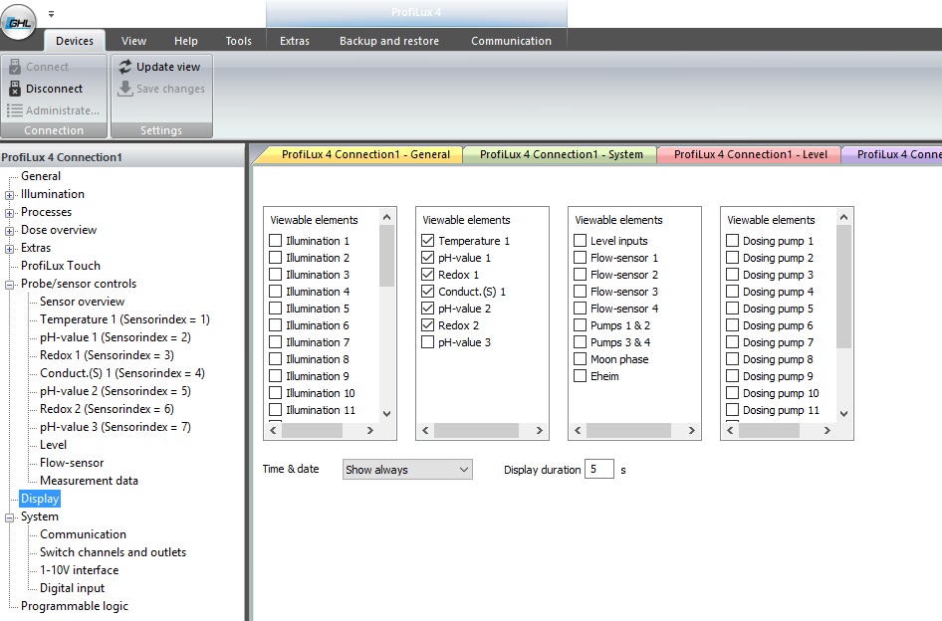
Task: Click the Connect USB icon
Action: [x=15, y=67]
